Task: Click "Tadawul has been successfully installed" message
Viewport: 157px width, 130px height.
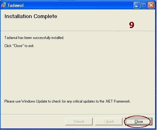Action: point(34,38)
